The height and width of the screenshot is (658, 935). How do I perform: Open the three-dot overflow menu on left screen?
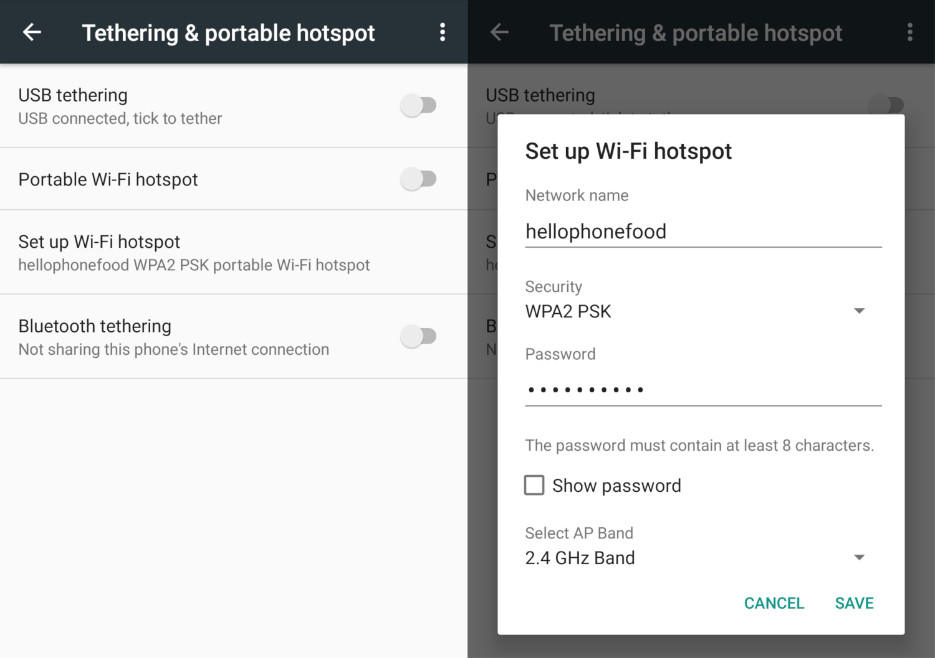tap(443, 32)
